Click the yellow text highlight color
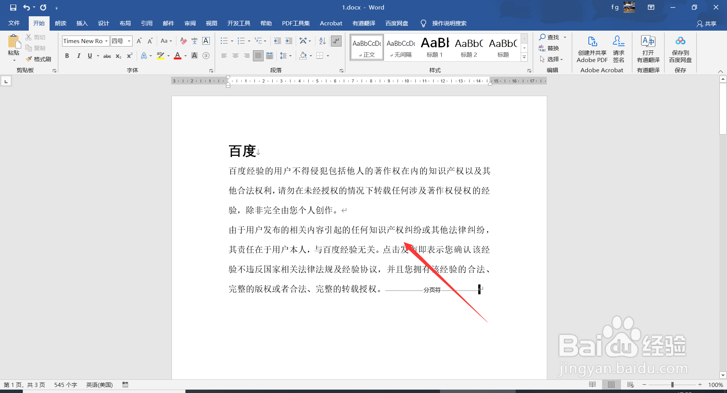Screen dimensions: 727x393 (161, 56)
